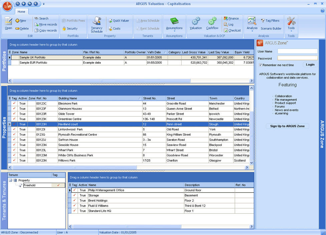The height and width of the screenshot is (235, 326).
Task: Toggle the Freehold tenure tag checkmark
Action: tap(58, 185)
